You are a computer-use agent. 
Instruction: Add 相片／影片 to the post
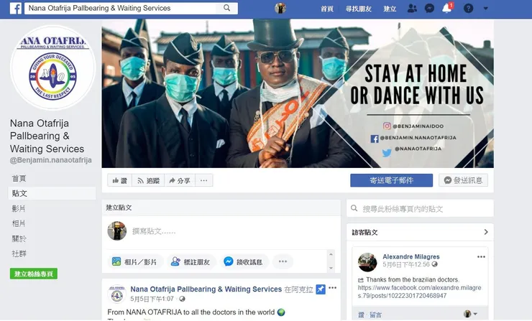[135, 261]
